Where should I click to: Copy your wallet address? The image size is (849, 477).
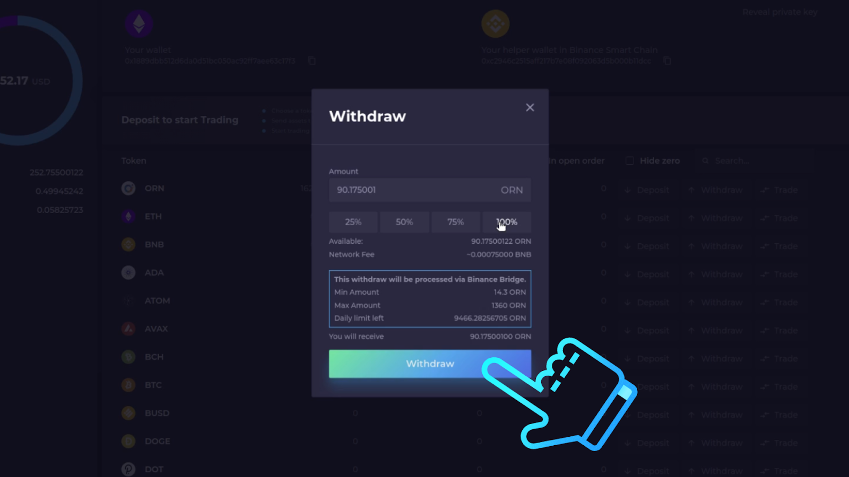point(312,61)
